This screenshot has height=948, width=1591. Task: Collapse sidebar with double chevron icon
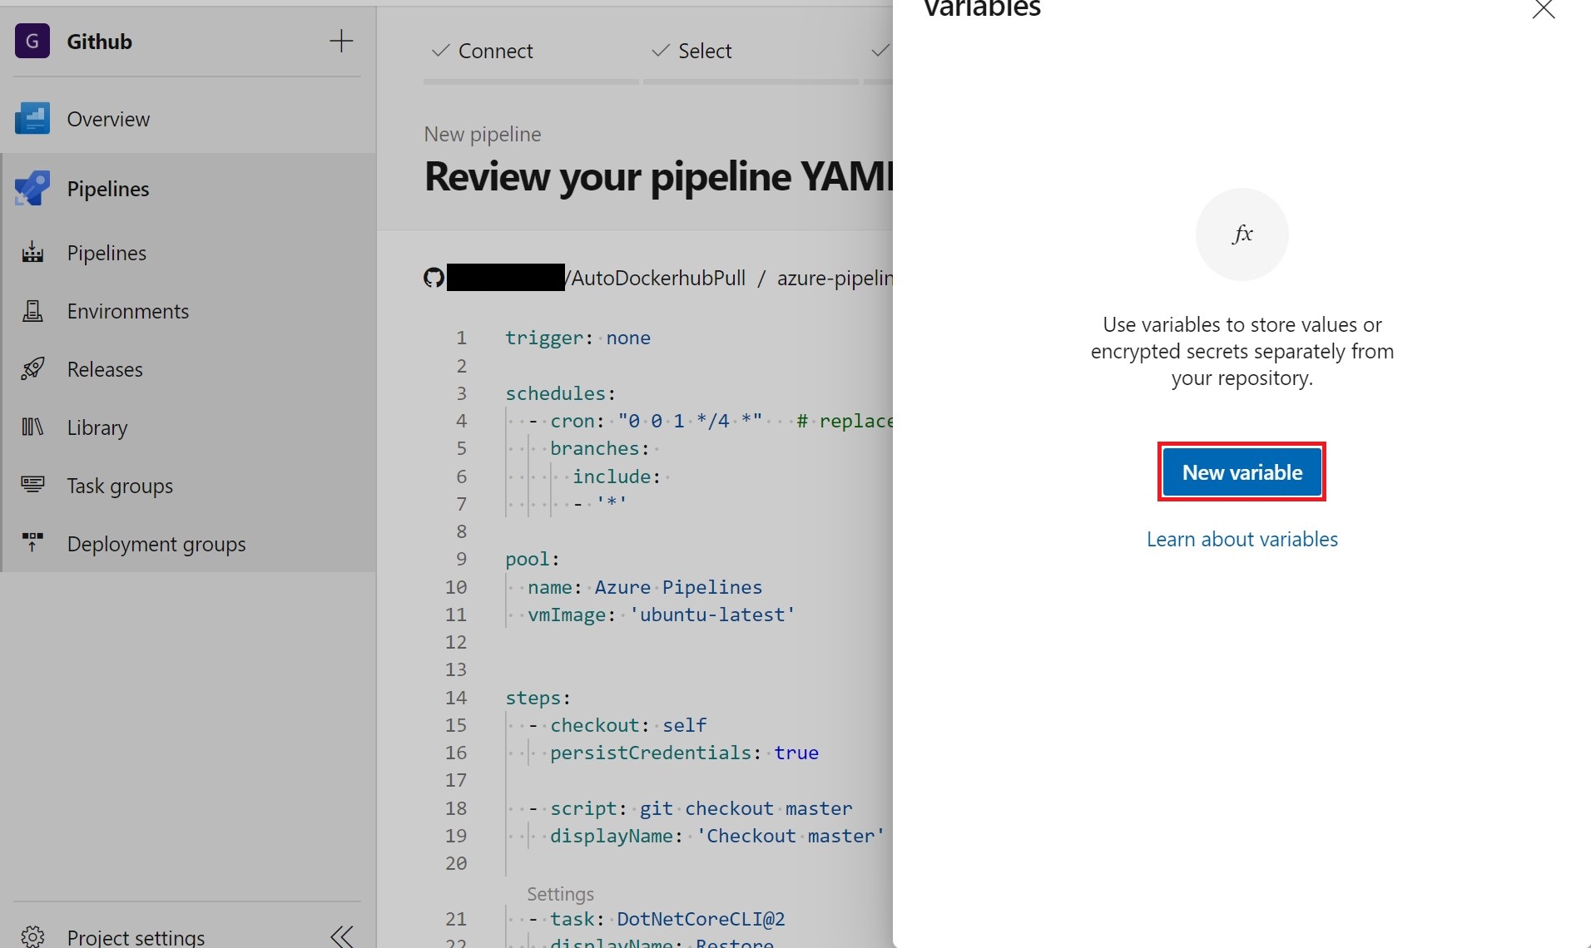click(x=341, y=936)
